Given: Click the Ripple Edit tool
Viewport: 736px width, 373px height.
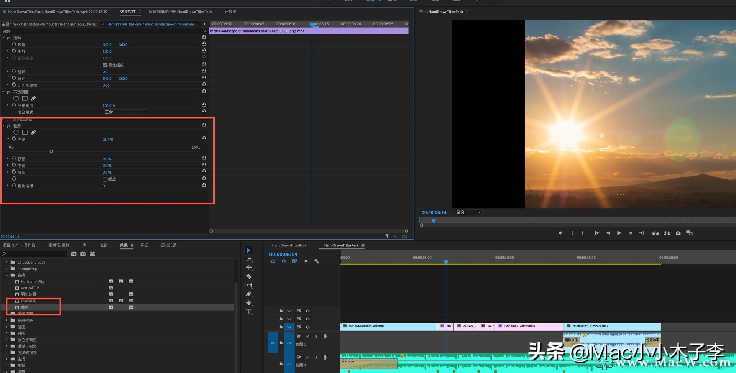Looking at the screenshot, I should coord(249,268).
